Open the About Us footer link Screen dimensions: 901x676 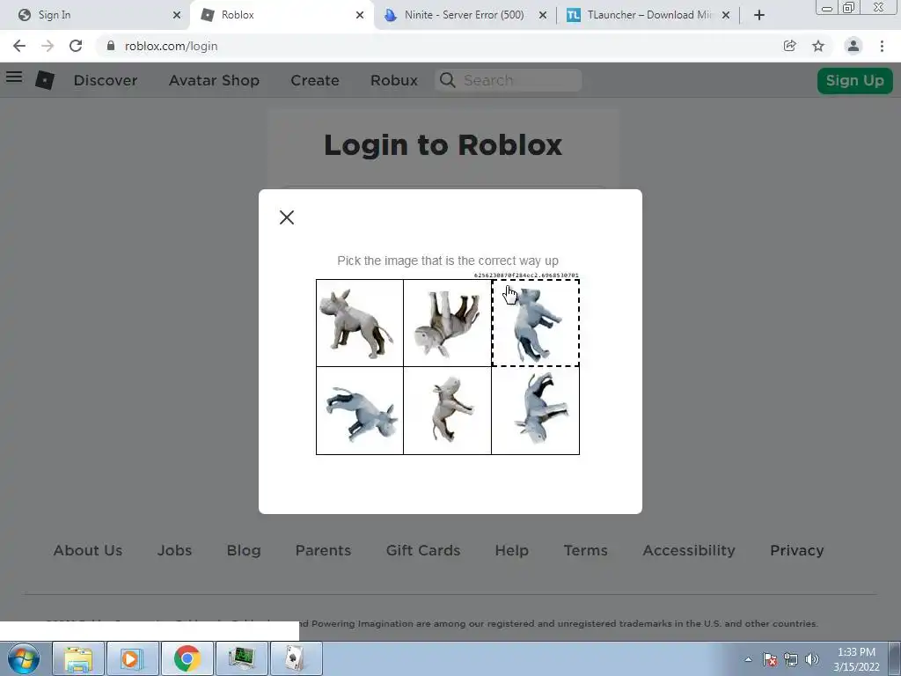(x=88, y=551)
